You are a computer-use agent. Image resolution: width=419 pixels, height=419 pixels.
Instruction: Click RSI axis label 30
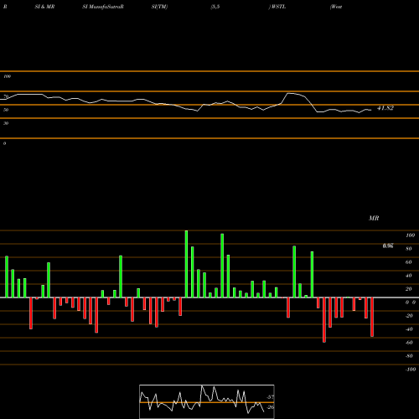point(6,123)
